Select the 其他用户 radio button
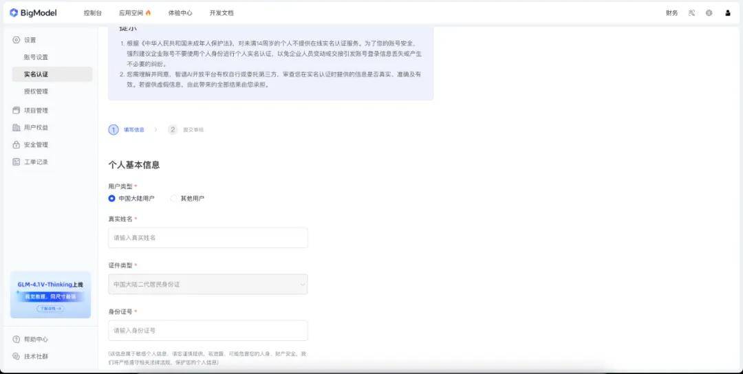The image size is (743, 374). 173,199
